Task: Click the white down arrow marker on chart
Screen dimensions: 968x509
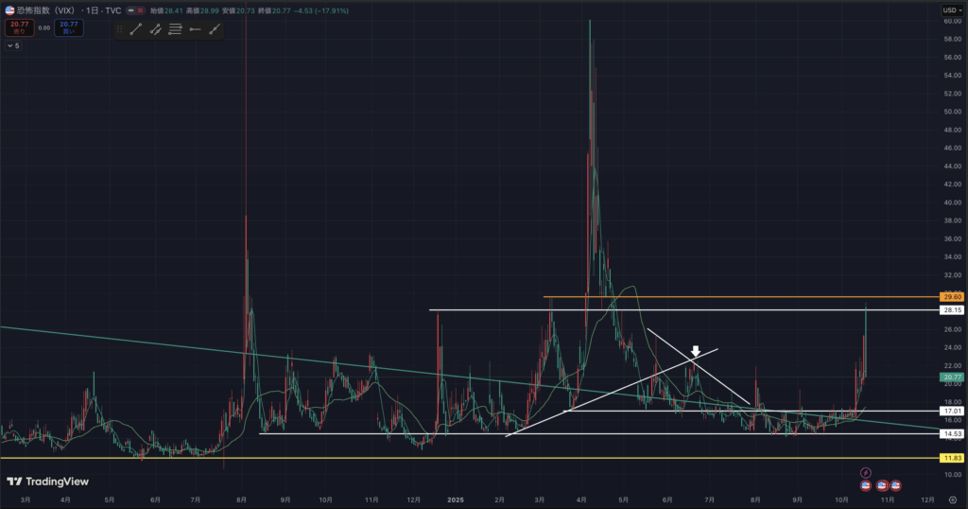Action: coord(695,351)
